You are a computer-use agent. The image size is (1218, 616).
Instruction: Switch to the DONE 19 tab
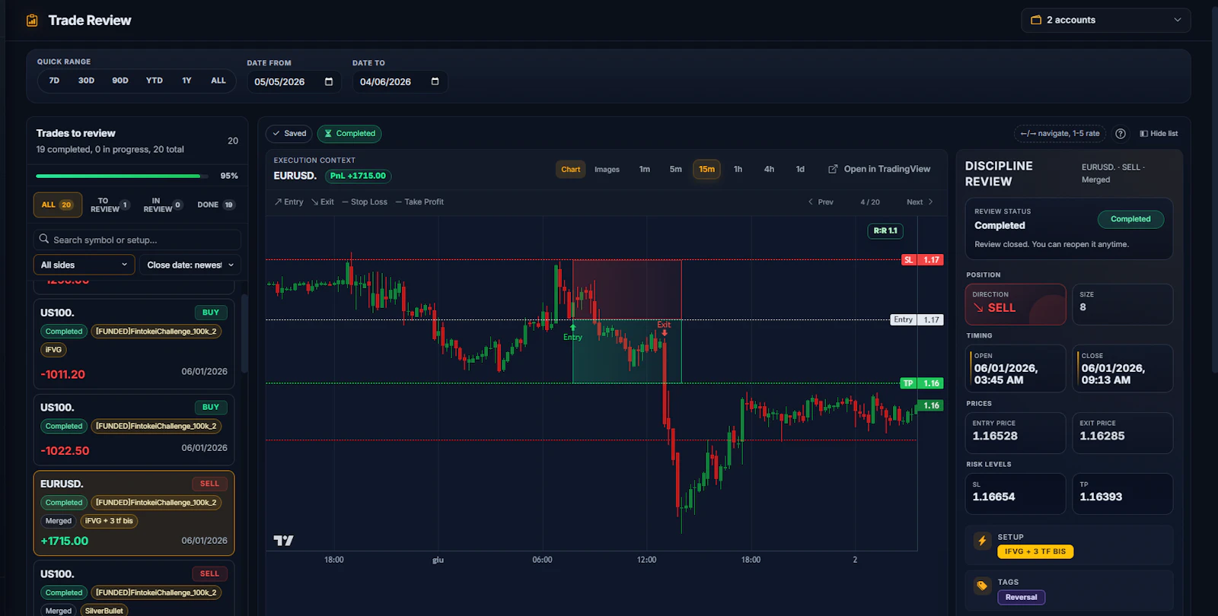[x=215, y=205]
